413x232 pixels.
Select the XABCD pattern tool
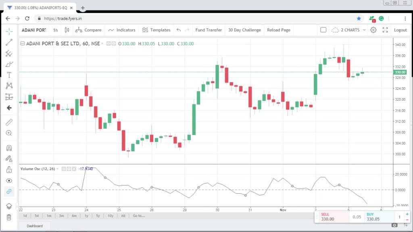tap(9, 85)
